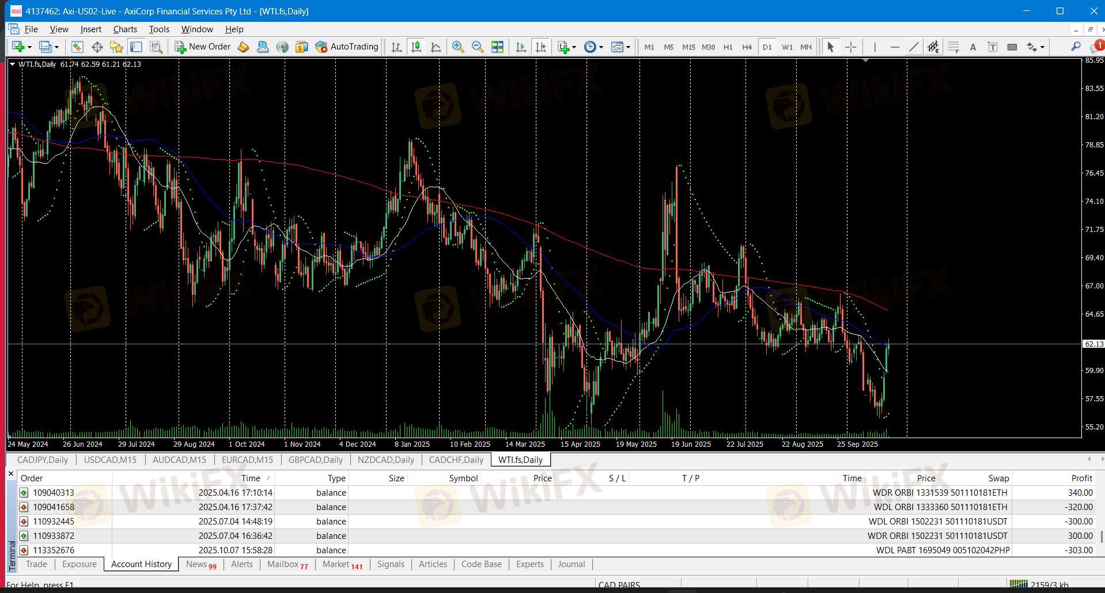Select the Crosshair cursor tool
The image size is (1105, 593).
pos(850,47)
